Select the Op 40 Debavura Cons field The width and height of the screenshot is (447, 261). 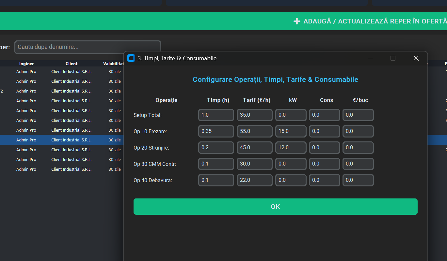click(x=325, y=180)
